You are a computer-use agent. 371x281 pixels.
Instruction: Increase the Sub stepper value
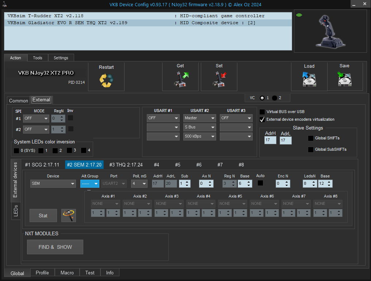(x=187, y=182)
